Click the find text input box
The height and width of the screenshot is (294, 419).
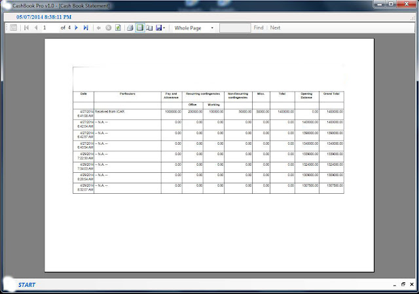click(x=235, y=28)
